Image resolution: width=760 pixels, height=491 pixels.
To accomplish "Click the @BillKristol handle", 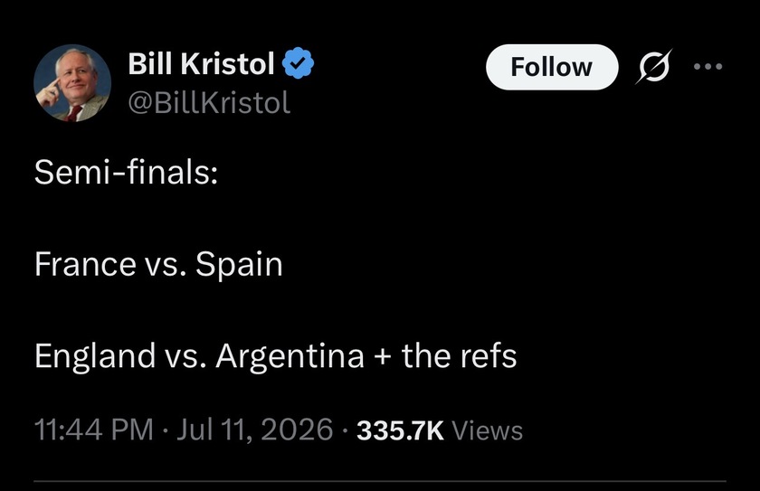I will pos(209,103).
